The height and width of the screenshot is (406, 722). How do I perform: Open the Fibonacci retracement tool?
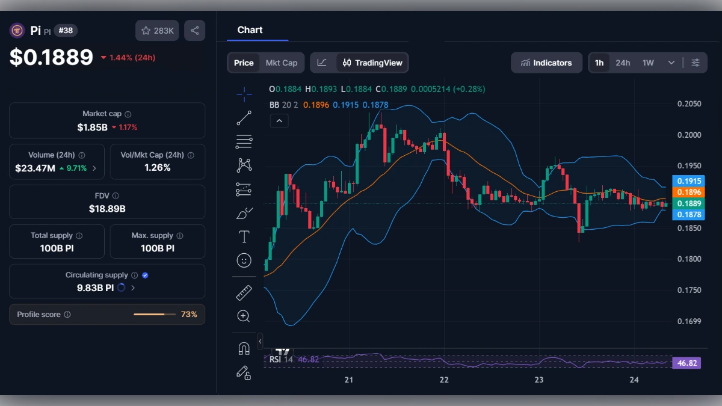pyautogui.click(x=244, y=141)
